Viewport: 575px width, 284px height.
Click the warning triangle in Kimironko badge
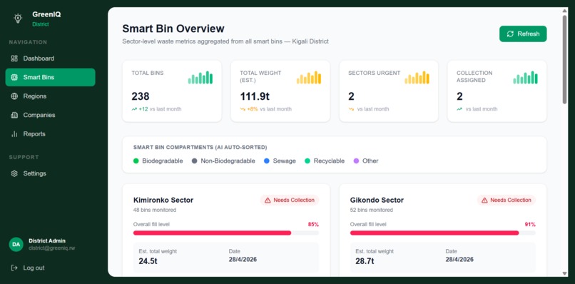[268, 201]
